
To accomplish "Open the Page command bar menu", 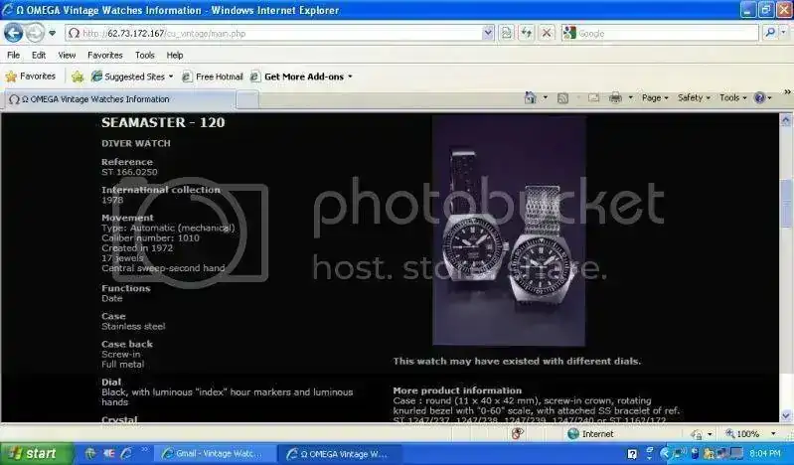I will [655, 97].
